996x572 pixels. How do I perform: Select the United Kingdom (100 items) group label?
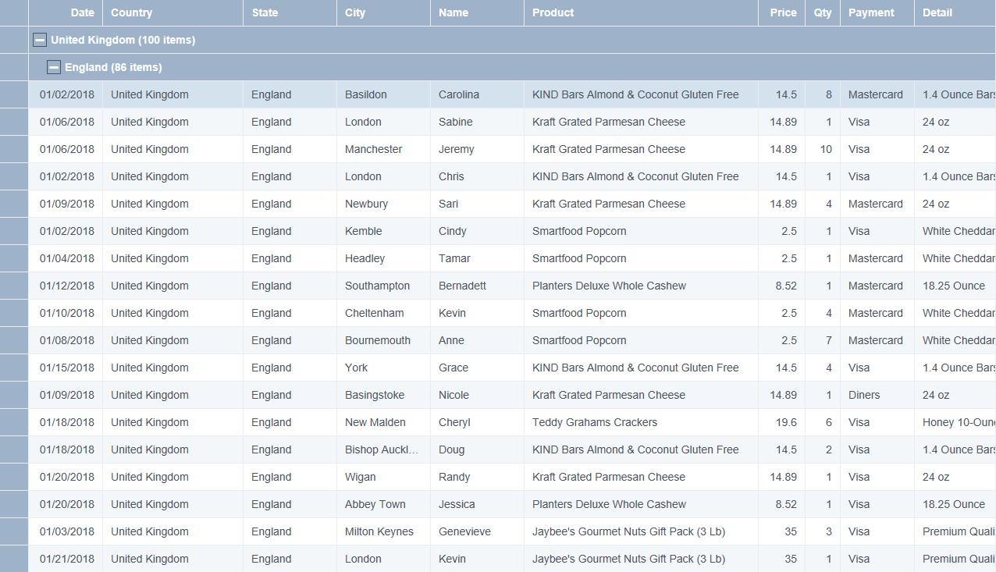coord(123,40)
